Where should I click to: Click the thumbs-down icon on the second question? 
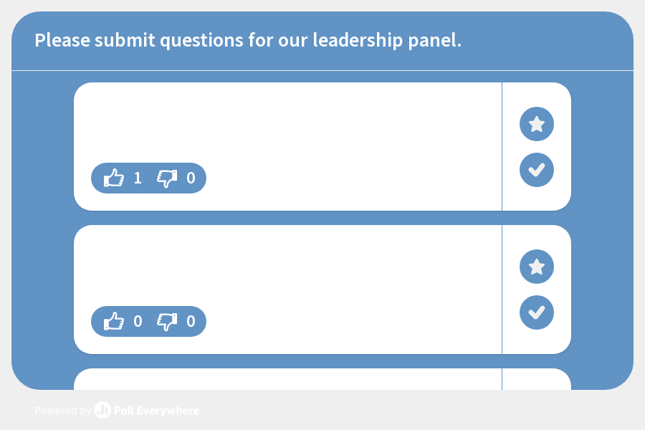pyautogui.click(x=166, y=321)
